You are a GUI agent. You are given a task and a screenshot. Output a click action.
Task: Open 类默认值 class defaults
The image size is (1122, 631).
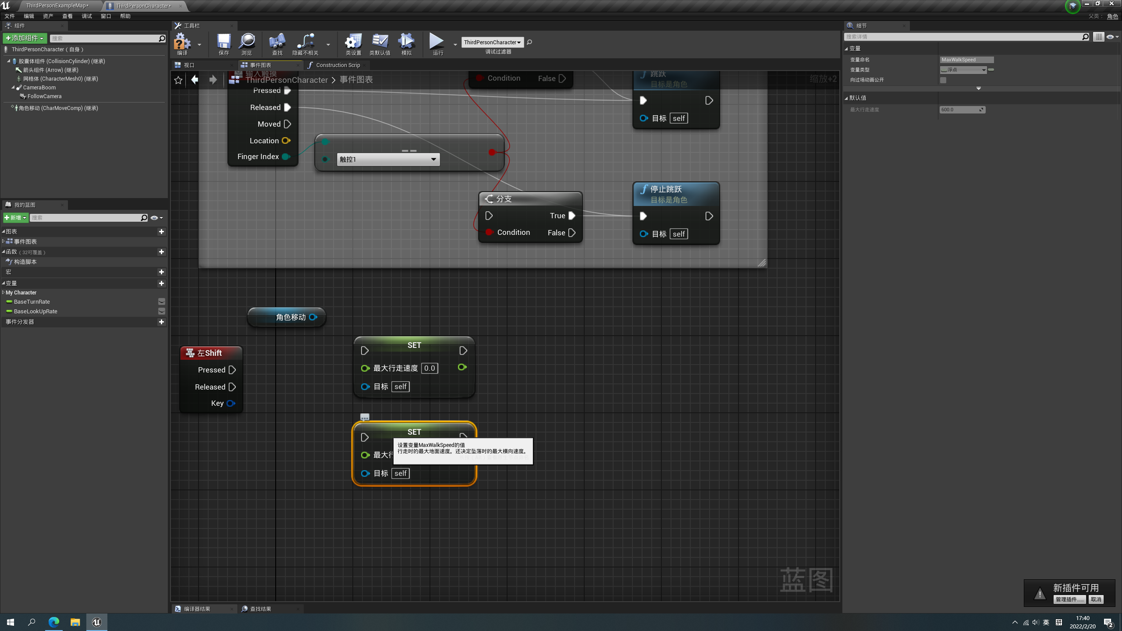click(x=380, y=44)
